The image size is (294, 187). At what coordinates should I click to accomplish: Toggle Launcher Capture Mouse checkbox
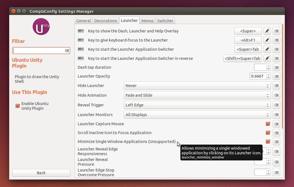tap(268, 124)
